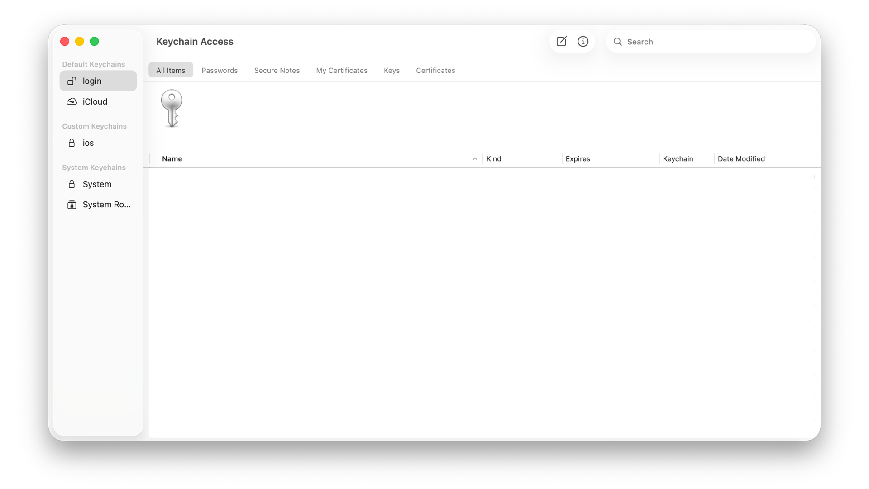The width and height of the screenshot is (869, 489).
Task: Sort by the Date Modified column header
Action: coord(741,159)
